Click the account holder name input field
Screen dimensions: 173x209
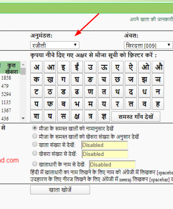[x=112, y=165]
